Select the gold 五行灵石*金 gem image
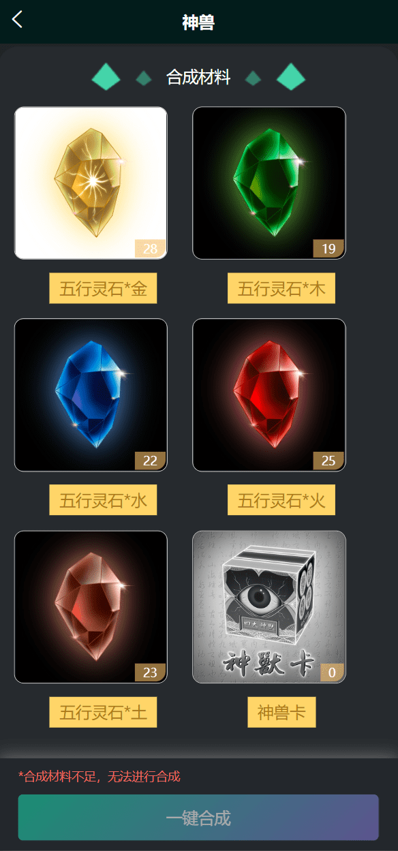 click(91, 183)
